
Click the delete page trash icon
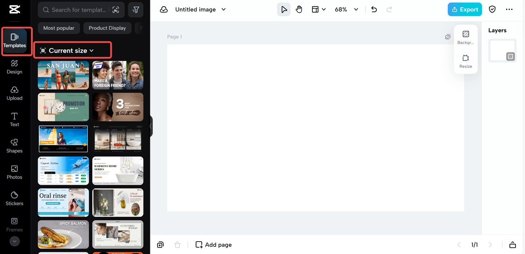[x=177, y=245]
